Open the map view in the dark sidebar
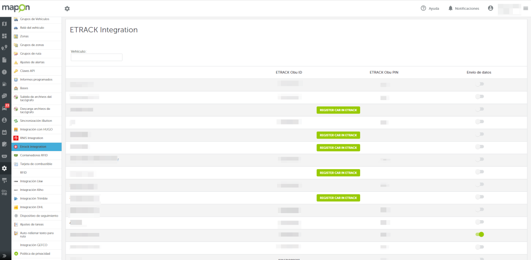Viewport: 531px width, 260px height. click(x=4, y=23)
